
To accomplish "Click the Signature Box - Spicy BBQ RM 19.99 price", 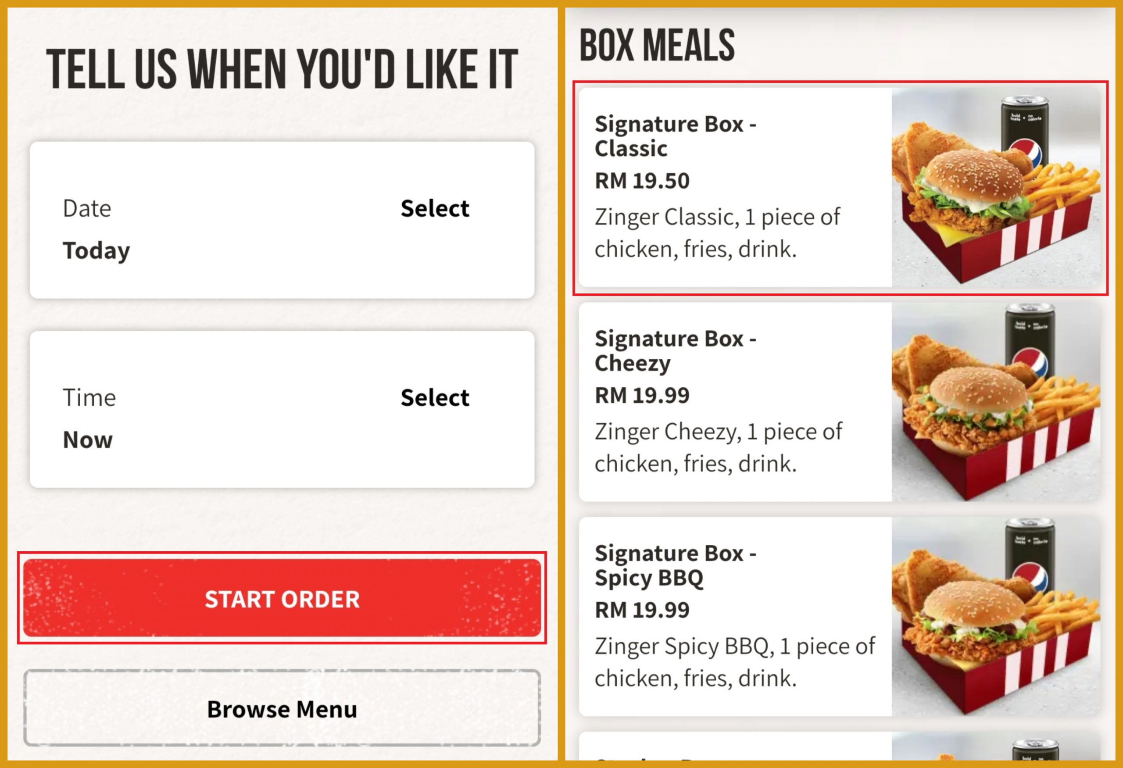I will (x=642, y=610).
